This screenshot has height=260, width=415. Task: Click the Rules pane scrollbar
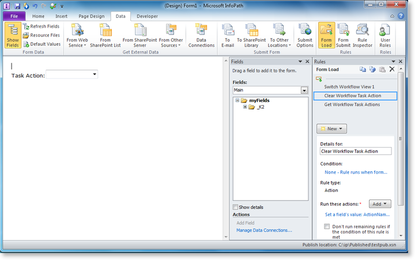click(401, 138)
